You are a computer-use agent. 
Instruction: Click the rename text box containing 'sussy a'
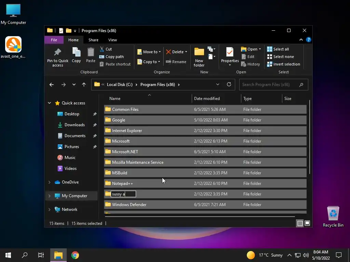pos(123,194)
